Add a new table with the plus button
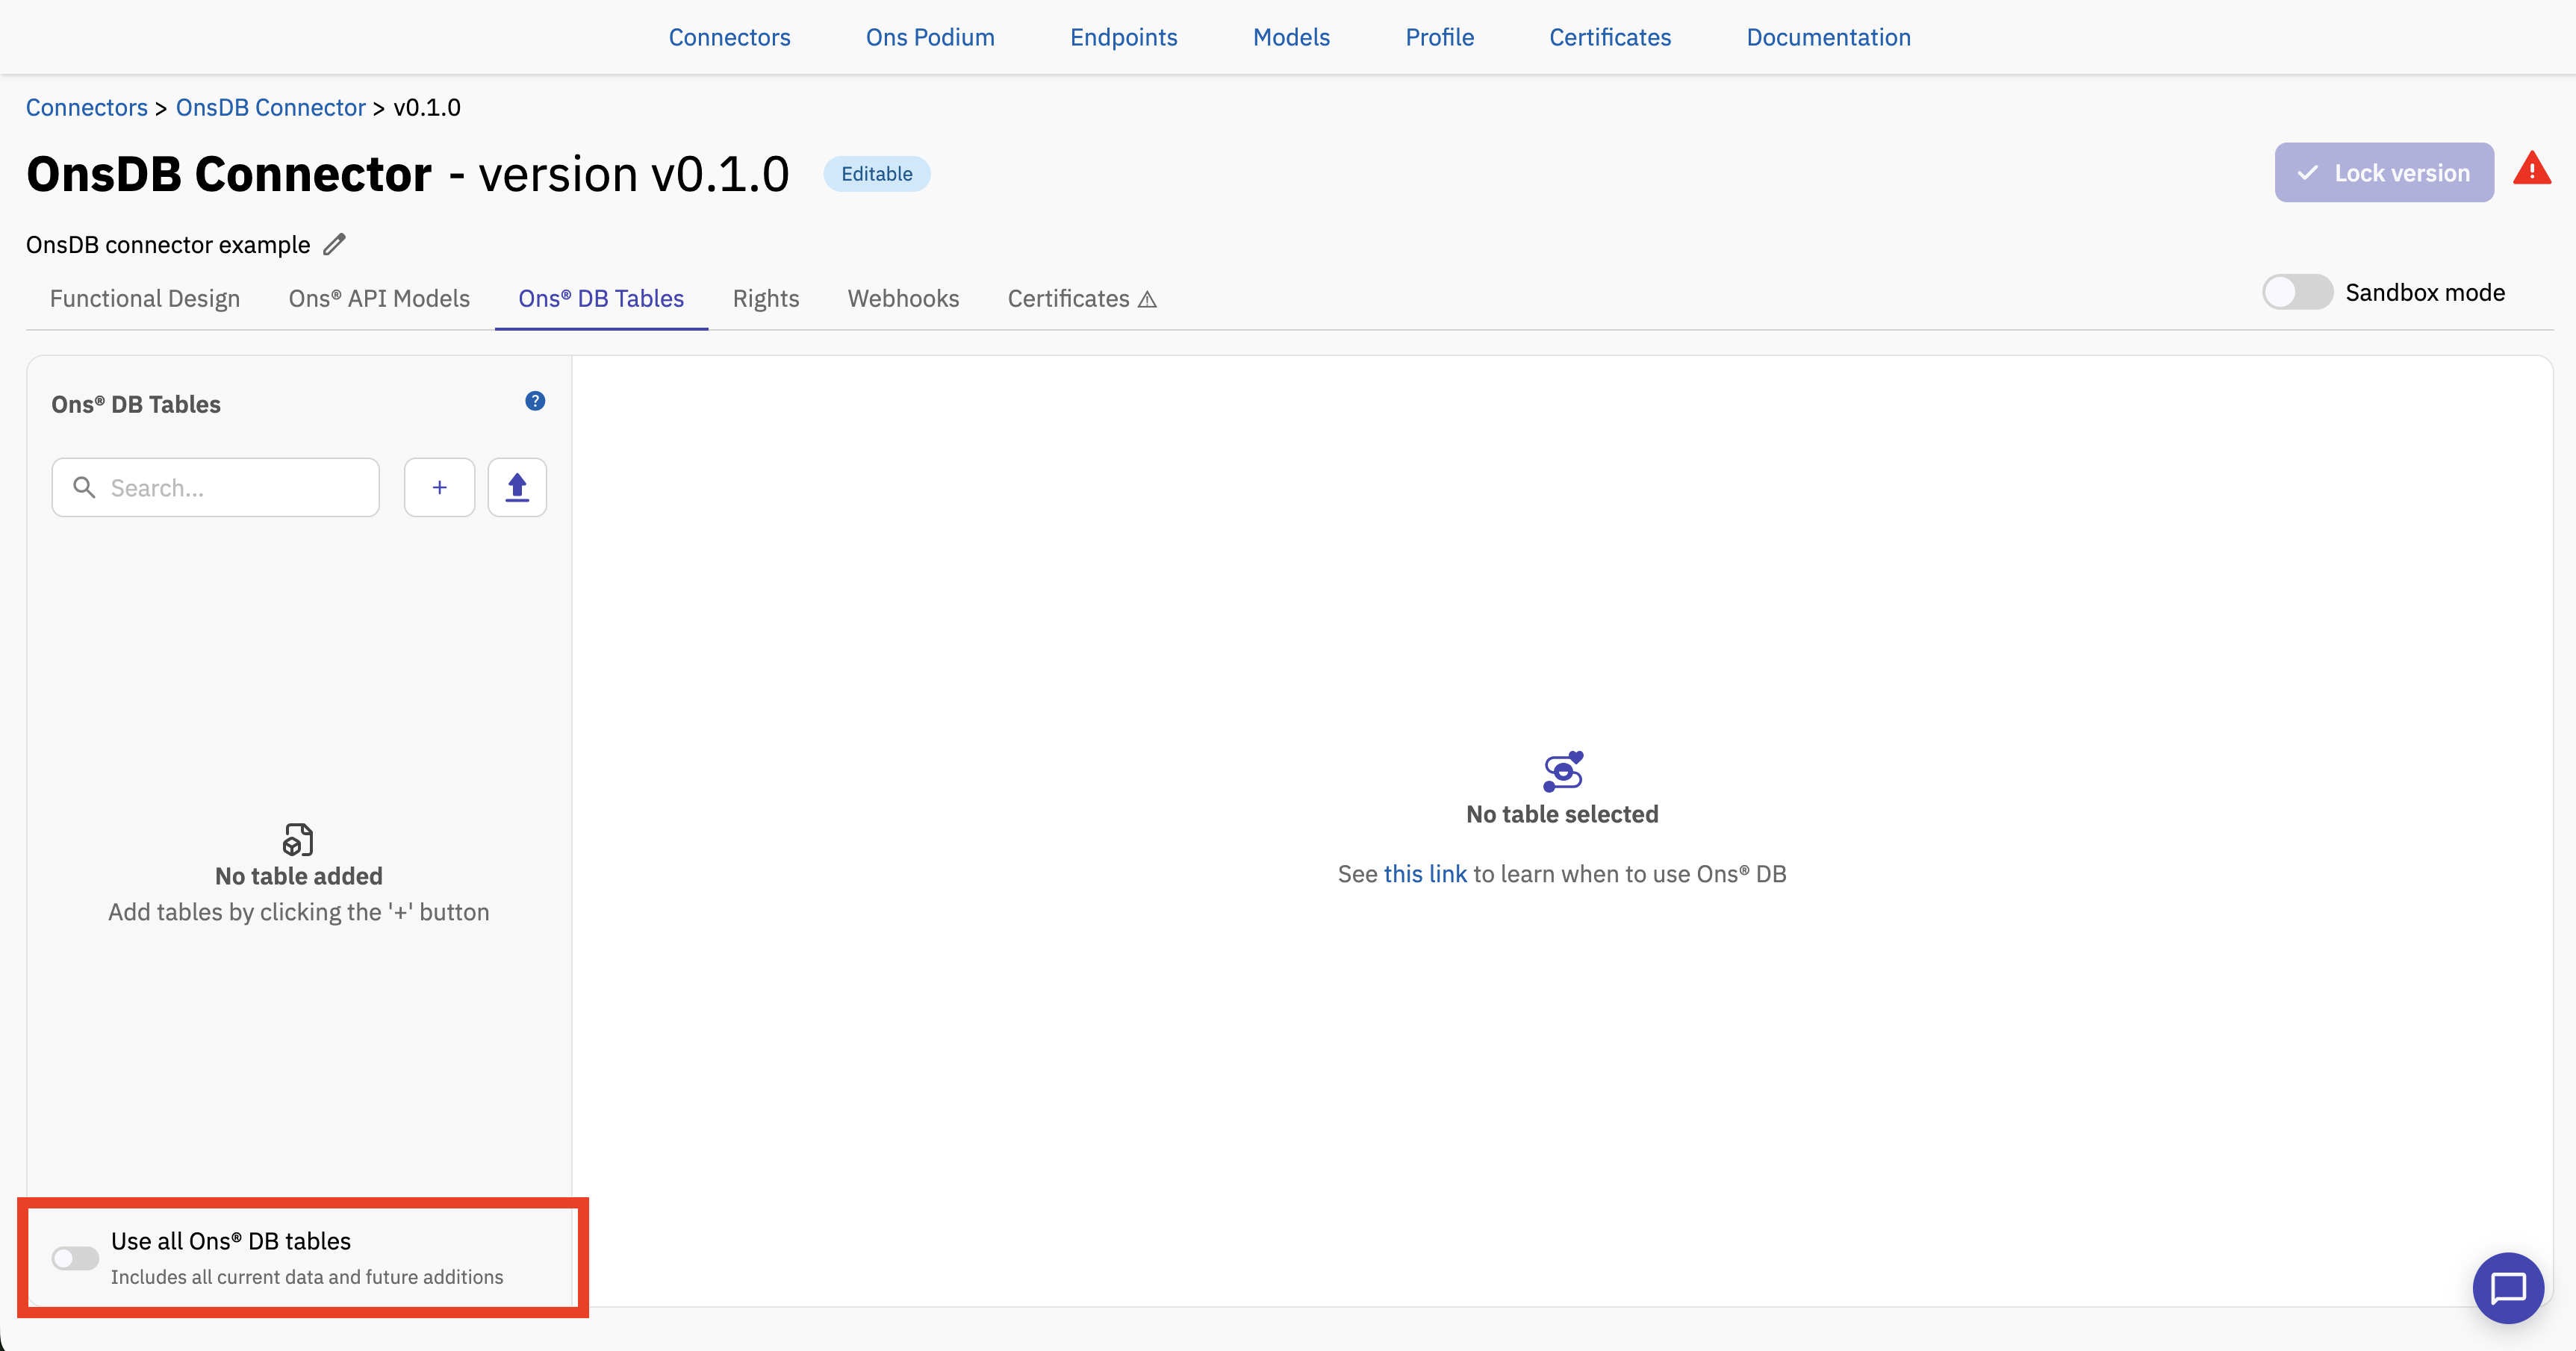Screen dimensions: 2576x1351 tap(439, 487)
